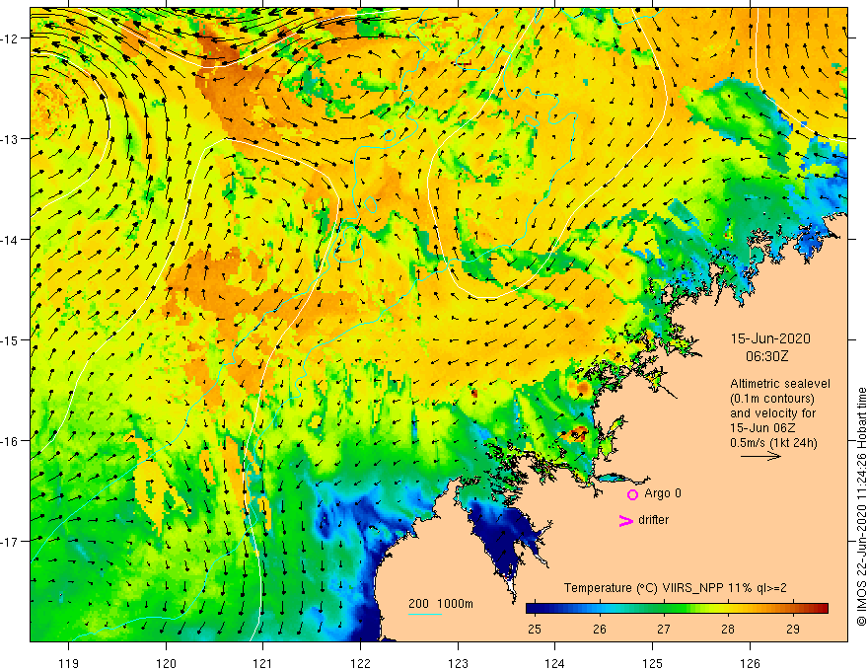Click color bar tick label 27
The height and width of the screenshot is (671, 868).
663,629
